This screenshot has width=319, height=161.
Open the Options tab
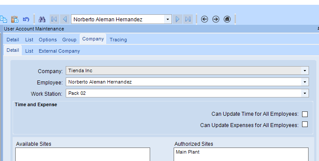coord(48,40)
